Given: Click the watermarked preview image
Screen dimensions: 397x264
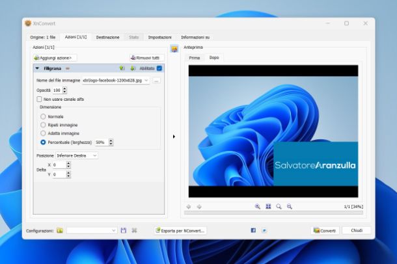Looking at the screenshot, I should [x=273, y=131].
